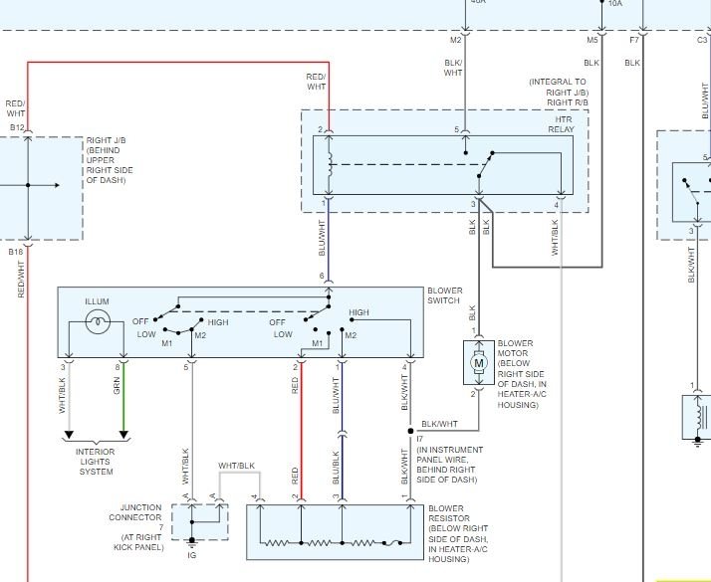Click the horizontal "BLK/WHT" label beside splice I7

point(439,424)
